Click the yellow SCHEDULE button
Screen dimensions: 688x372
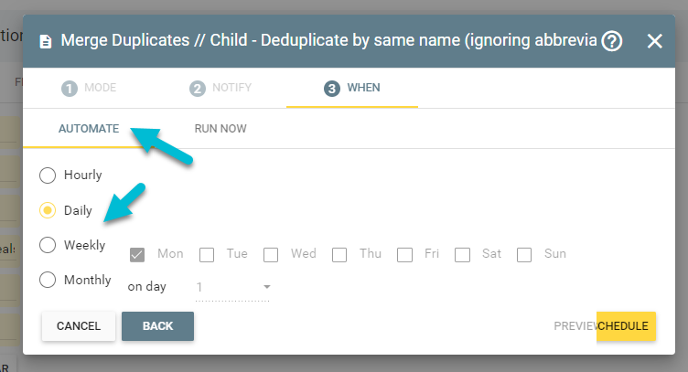tap(626, 326)
